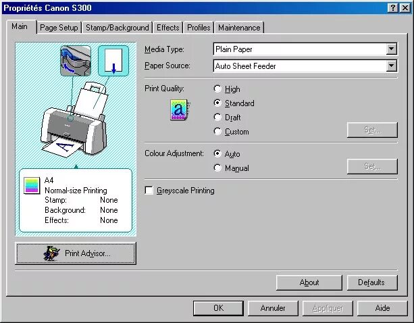
Task: Click the question mark help icon in title bar
Action: 392,8
